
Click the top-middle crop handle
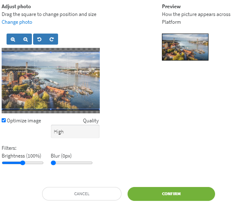tap(51, 52)
